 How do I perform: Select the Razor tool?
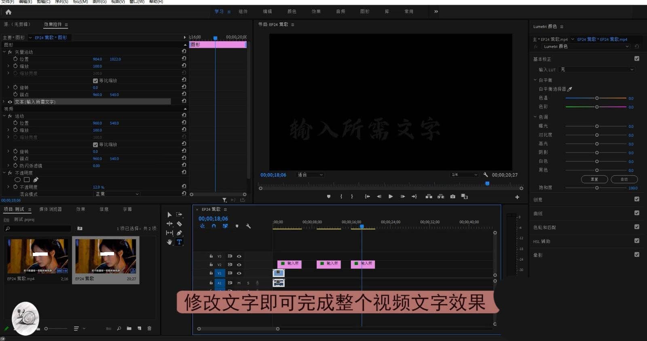(x=179, y=224)
